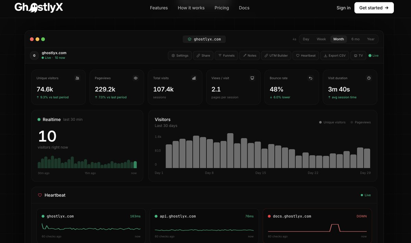This screenshot has height=243, width=411.
Task: Click the Heartbeat heart icon in section header
Action: point(40,195)
